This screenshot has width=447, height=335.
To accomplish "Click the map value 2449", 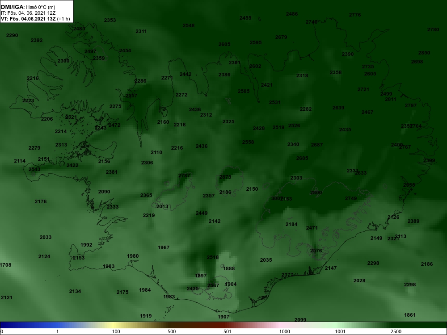I will (202, 213).
